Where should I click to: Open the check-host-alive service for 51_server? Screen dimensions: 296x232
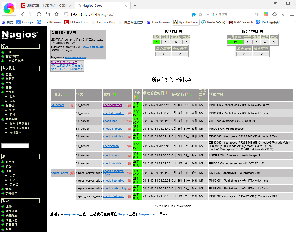[114, 113]
